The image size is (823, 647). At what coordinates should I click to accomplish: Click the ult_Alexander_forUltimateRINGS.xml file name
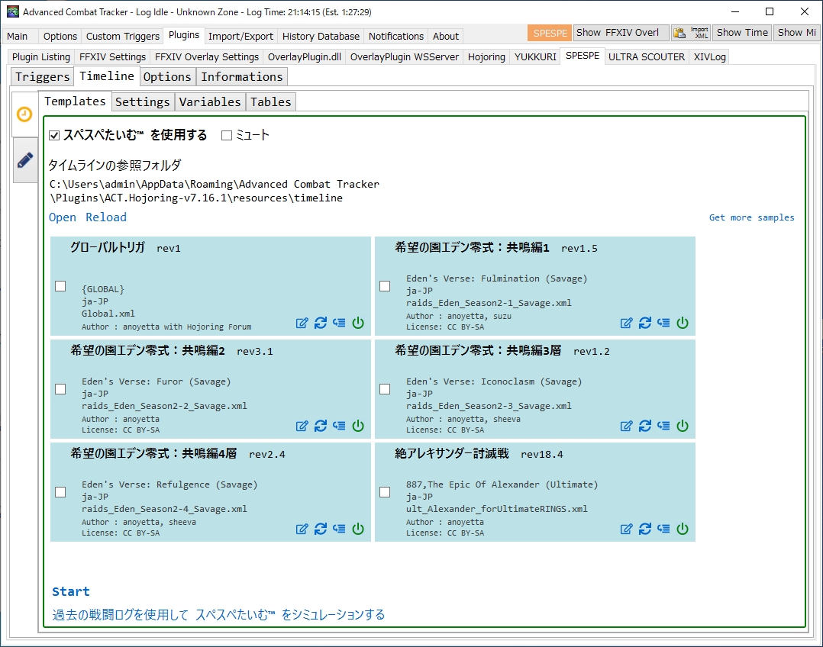click(x=496, y=508)
